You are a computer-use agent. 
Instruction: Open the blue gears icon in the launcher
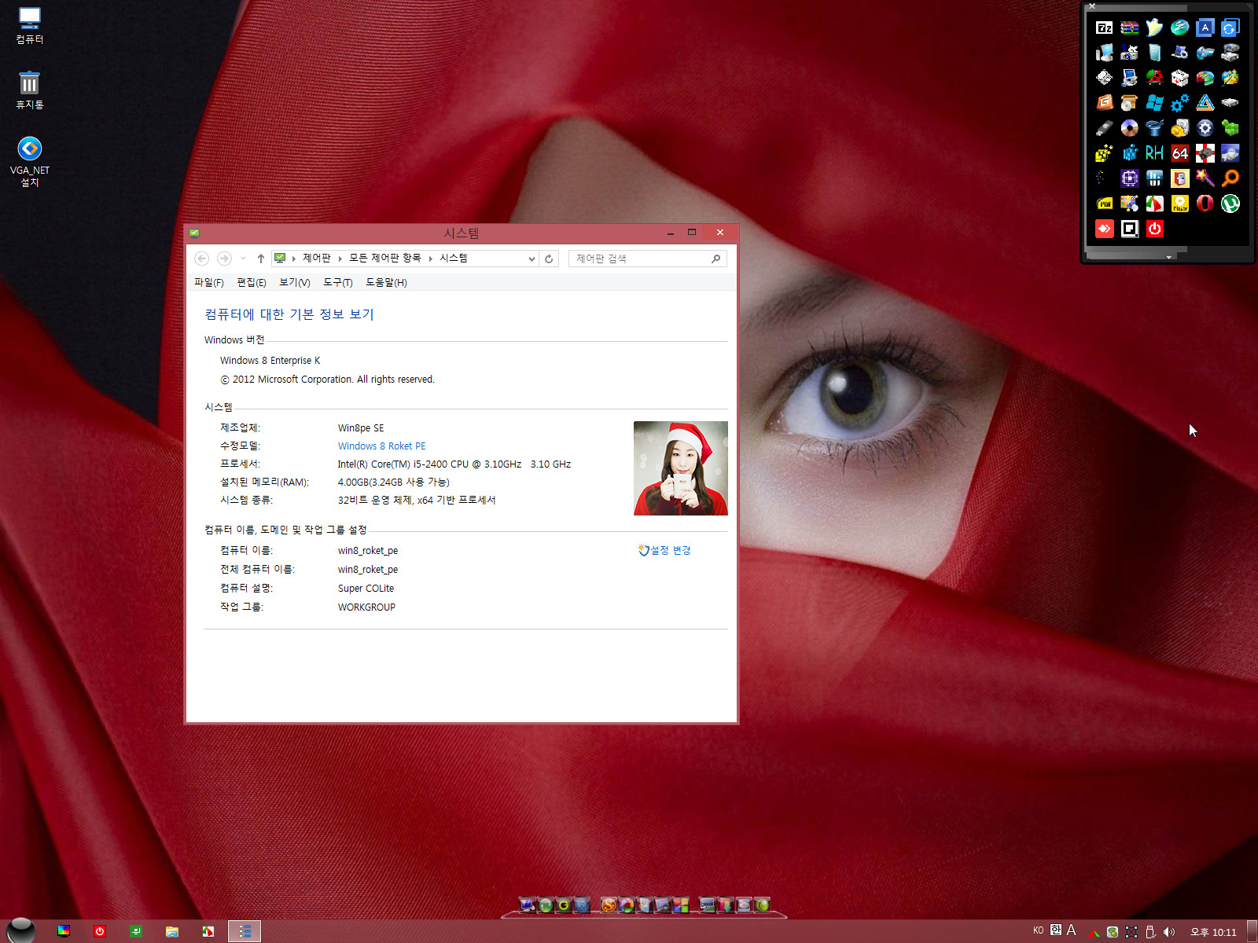[1180, 103]
